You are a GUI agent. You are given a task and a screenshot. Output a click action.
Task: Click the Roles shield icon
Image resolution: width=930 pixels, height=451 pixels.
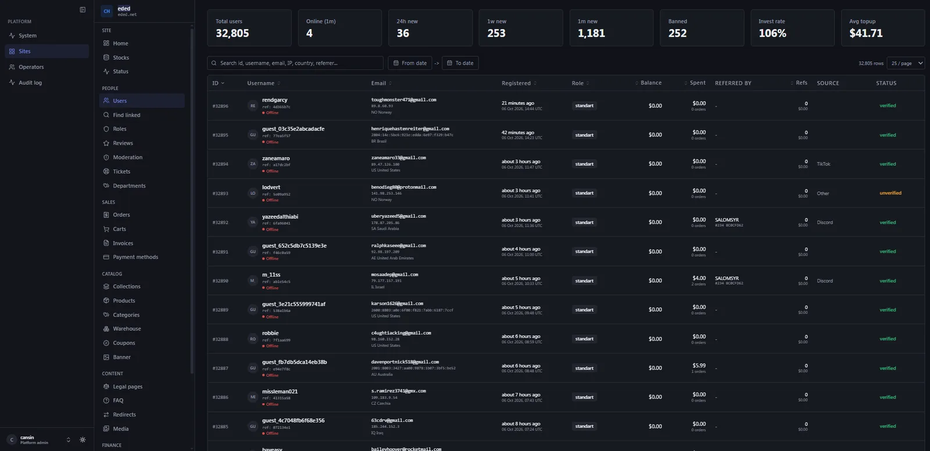click(106, 129)
